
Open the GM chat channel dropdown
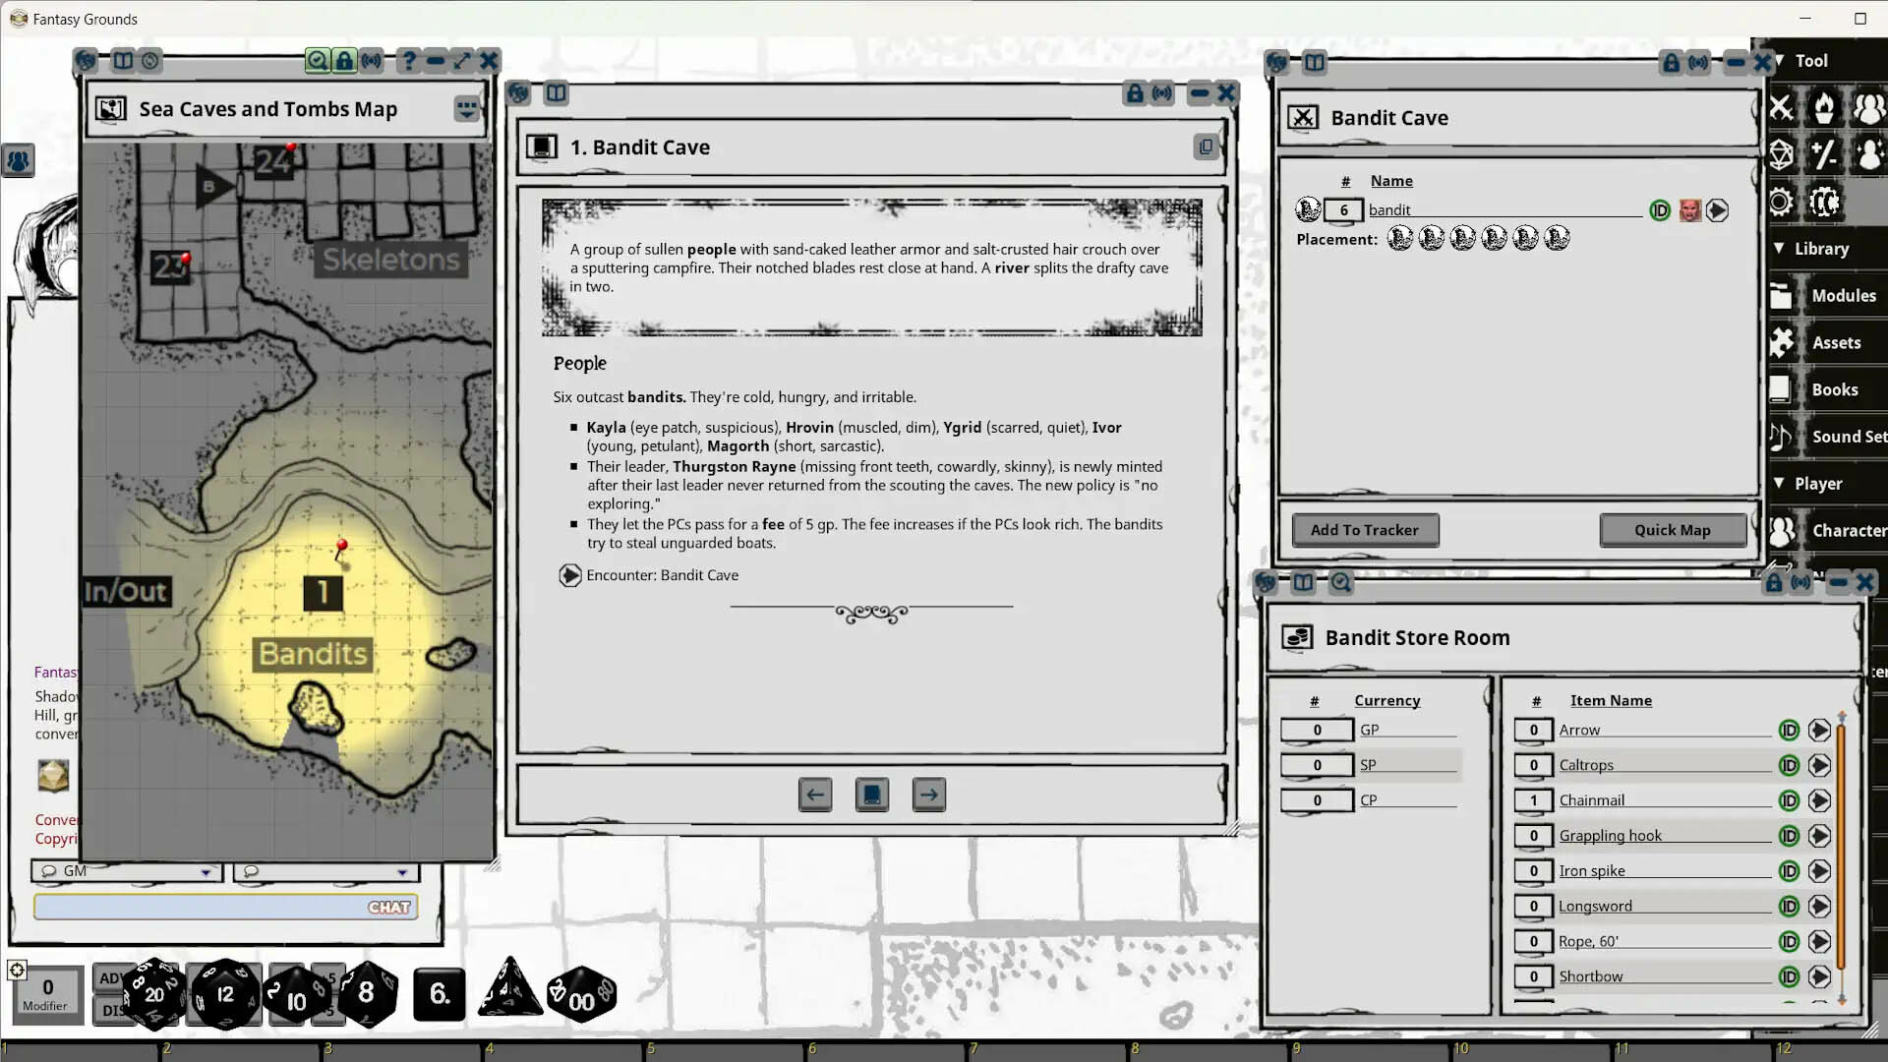point(206,872)
